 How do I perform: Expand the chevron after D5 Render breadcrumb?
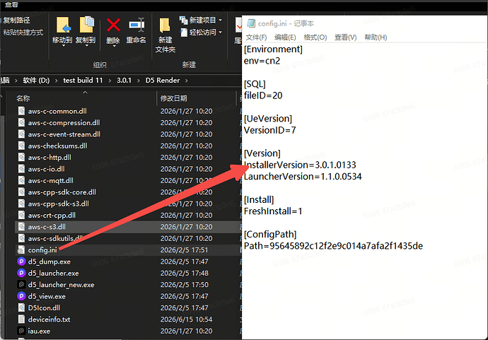[187, 81]
